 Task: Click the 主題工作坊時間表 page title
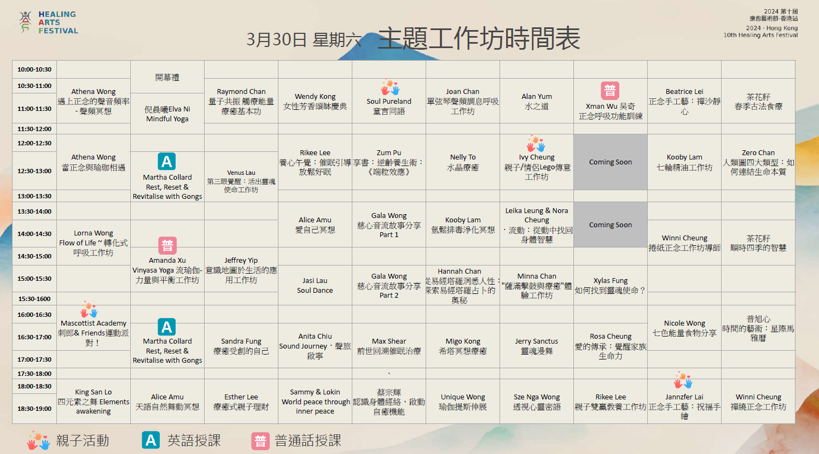(x=479, y=39)
